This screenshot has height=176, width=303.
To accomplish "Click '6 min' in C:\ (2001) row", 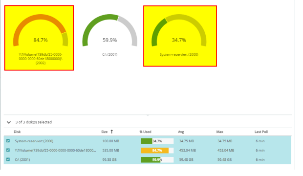I will 260,159.
